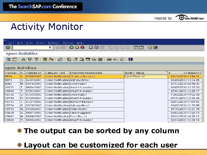Click the Created on date 04/07/2003
Image resolution: width=207 pixels, height=155 pixels.
click(34, 80)
